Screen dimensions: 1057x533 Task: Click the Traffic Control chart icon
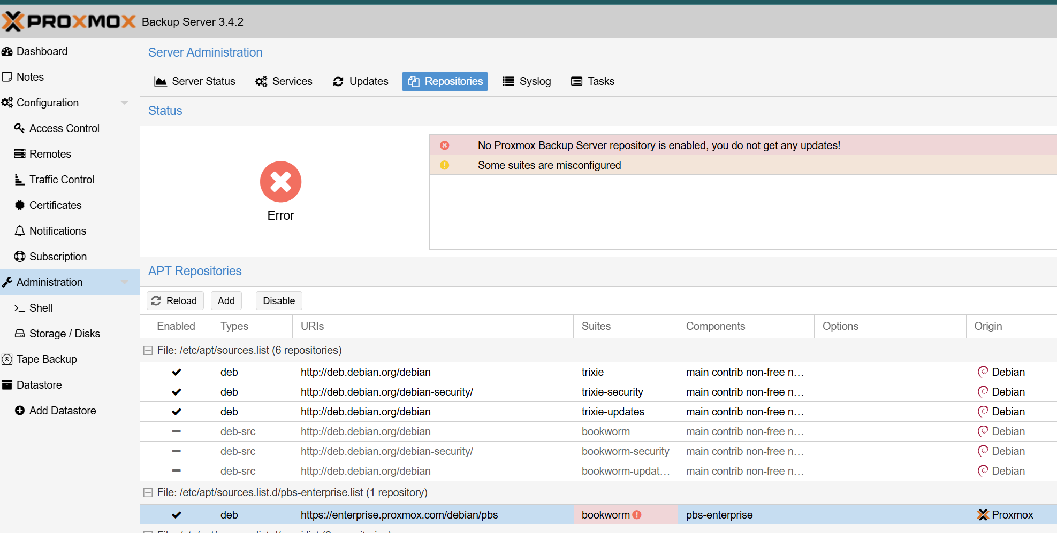[20, 180]
